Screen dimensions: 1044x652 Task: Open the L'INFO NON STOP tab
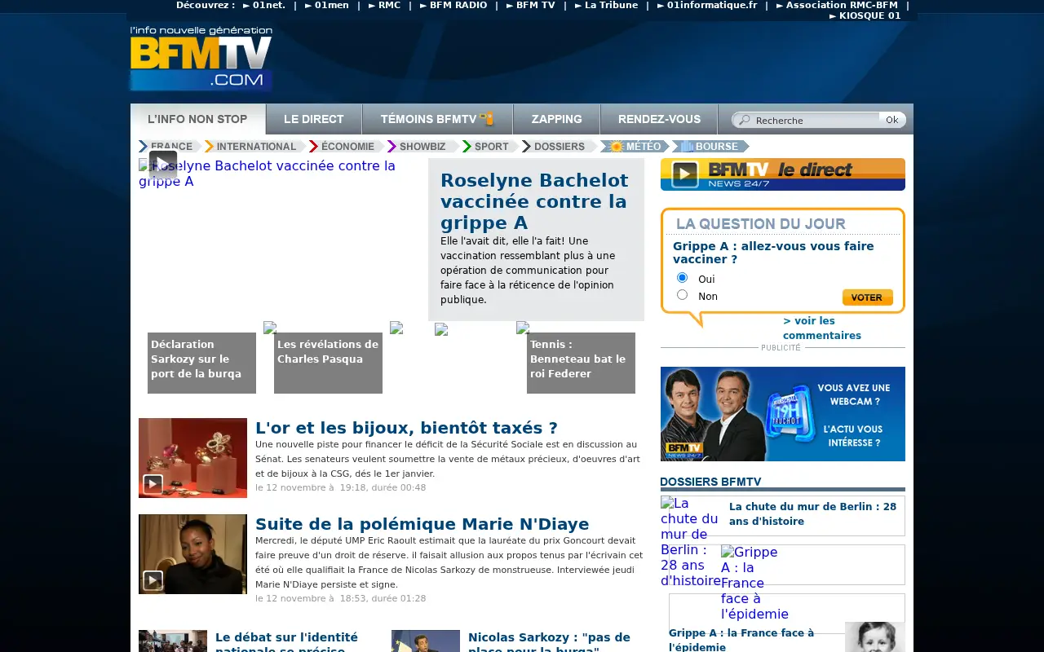point(197,119)
